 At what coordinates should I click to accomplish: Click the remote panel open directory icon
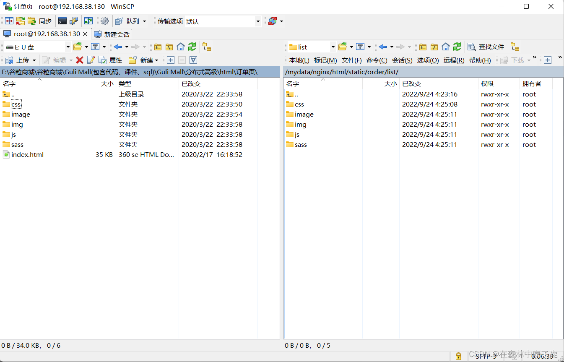click(x=343, y=47)
